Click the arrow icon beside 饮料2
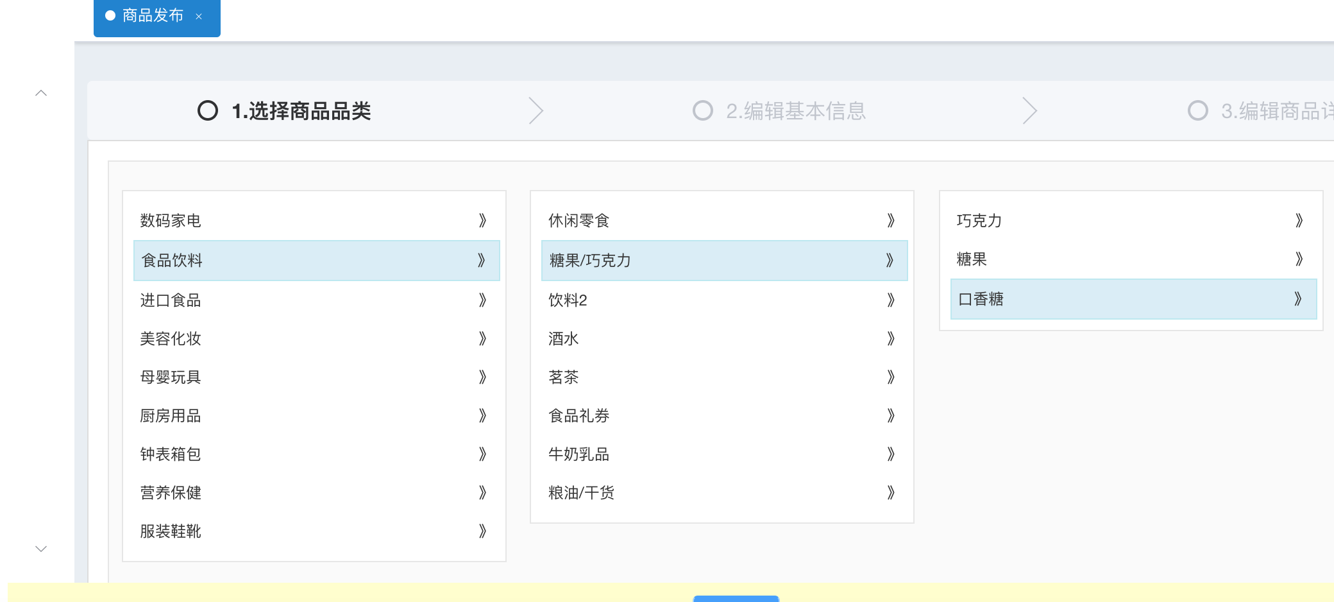1334x602 pixels. point(890,300)
